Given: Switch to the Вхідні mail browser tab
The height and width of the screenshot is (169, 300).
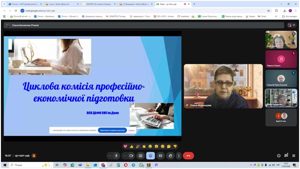Looking at the screenshot, I should pos(136,4).
